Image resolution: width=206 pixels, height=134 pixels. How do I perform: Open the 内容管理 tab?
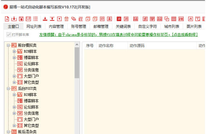(56, 26)
